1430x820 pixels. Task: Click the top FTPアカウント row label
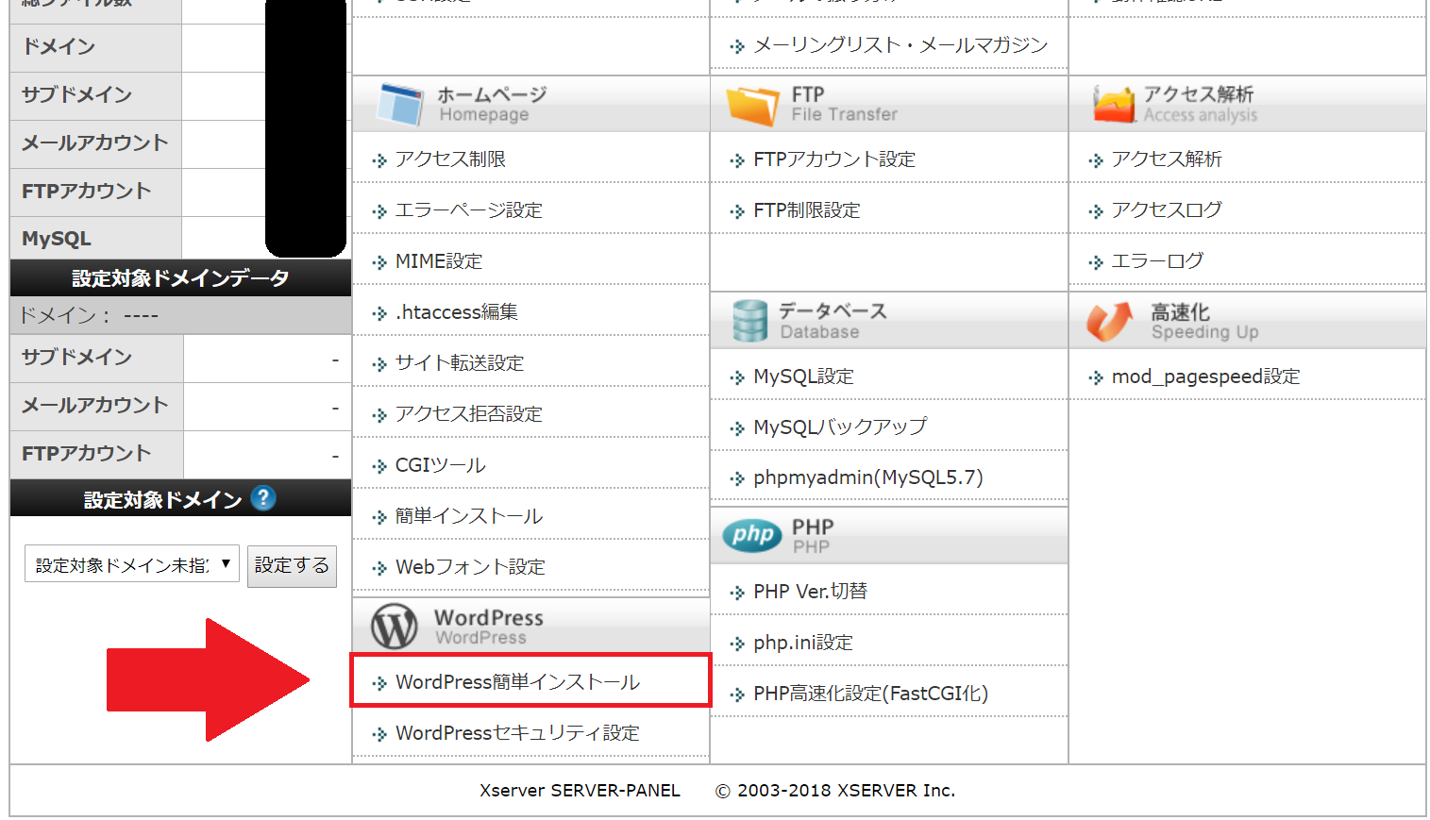(x=86, y=191)
